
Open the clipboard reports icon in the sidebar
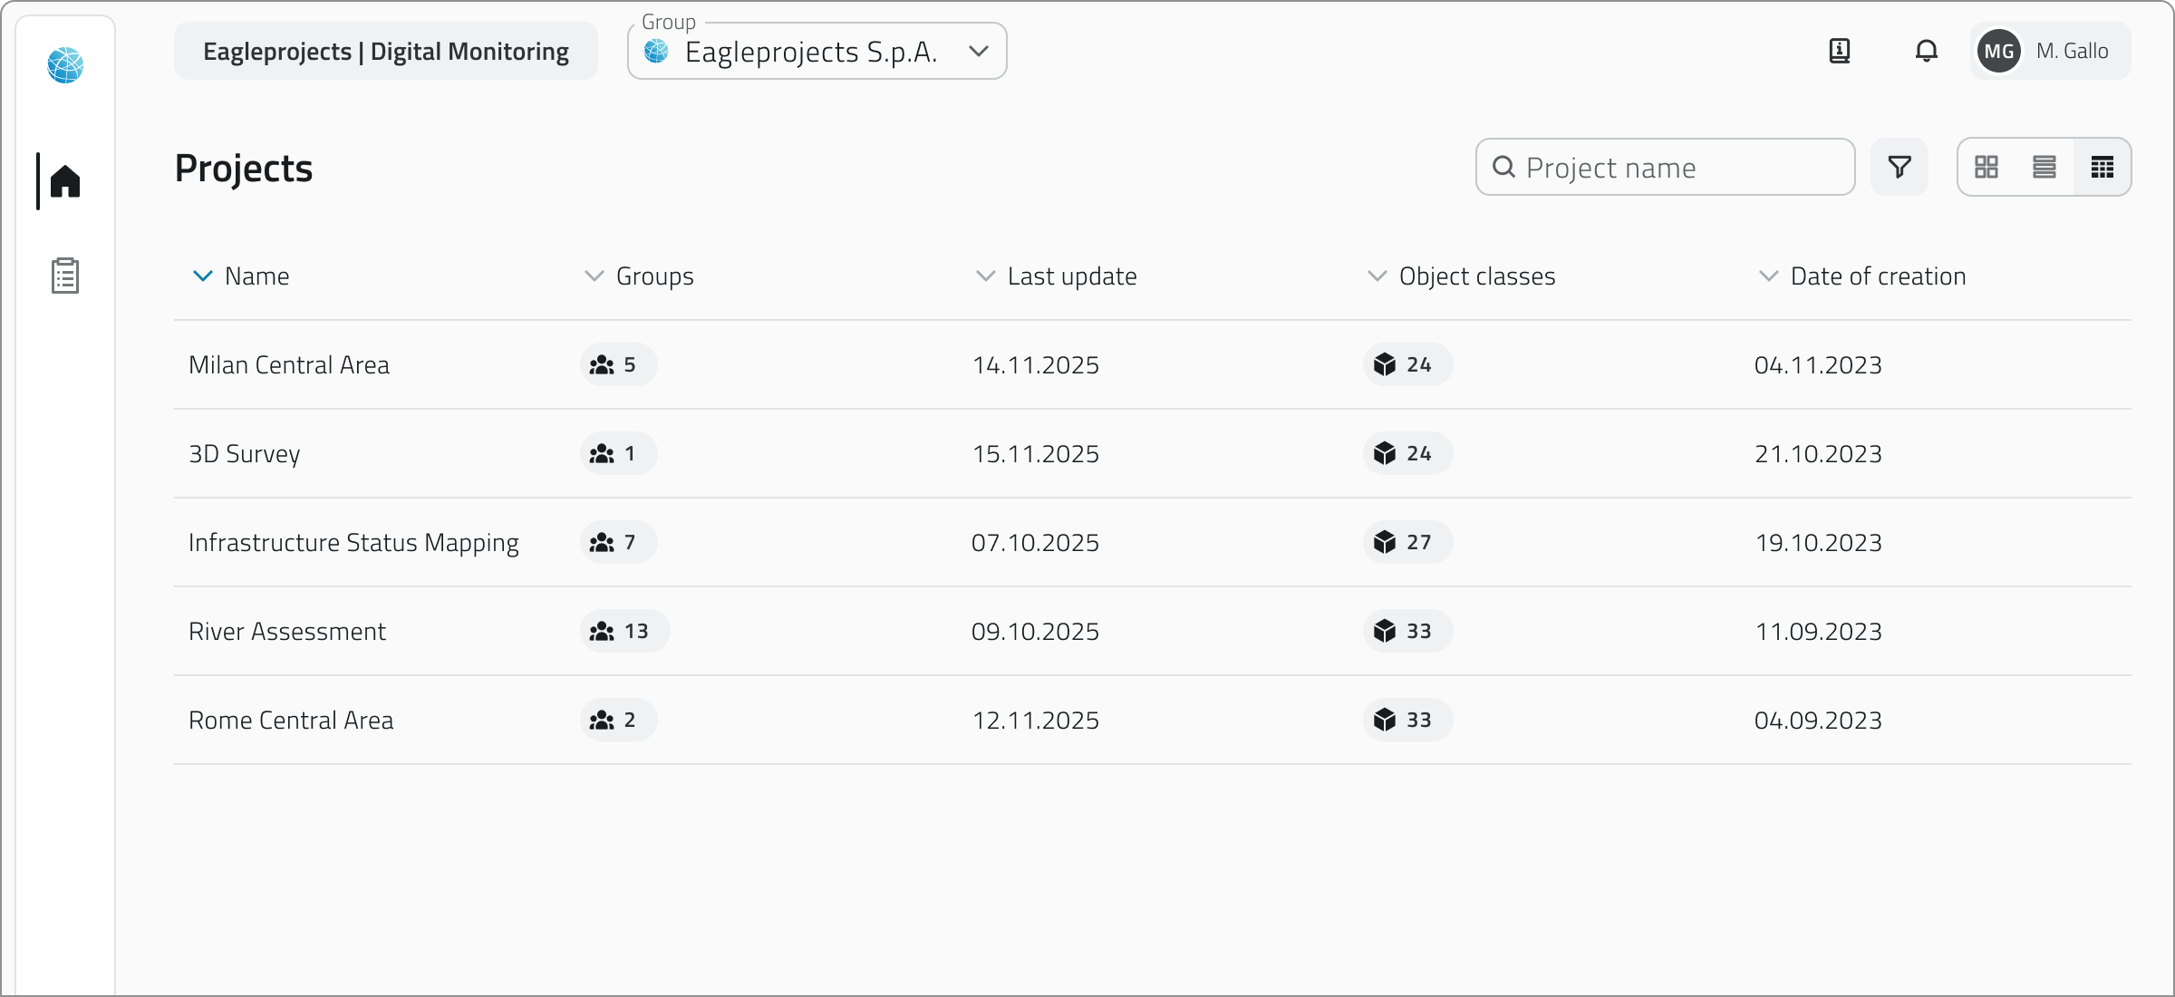click(x=65, y=276)
